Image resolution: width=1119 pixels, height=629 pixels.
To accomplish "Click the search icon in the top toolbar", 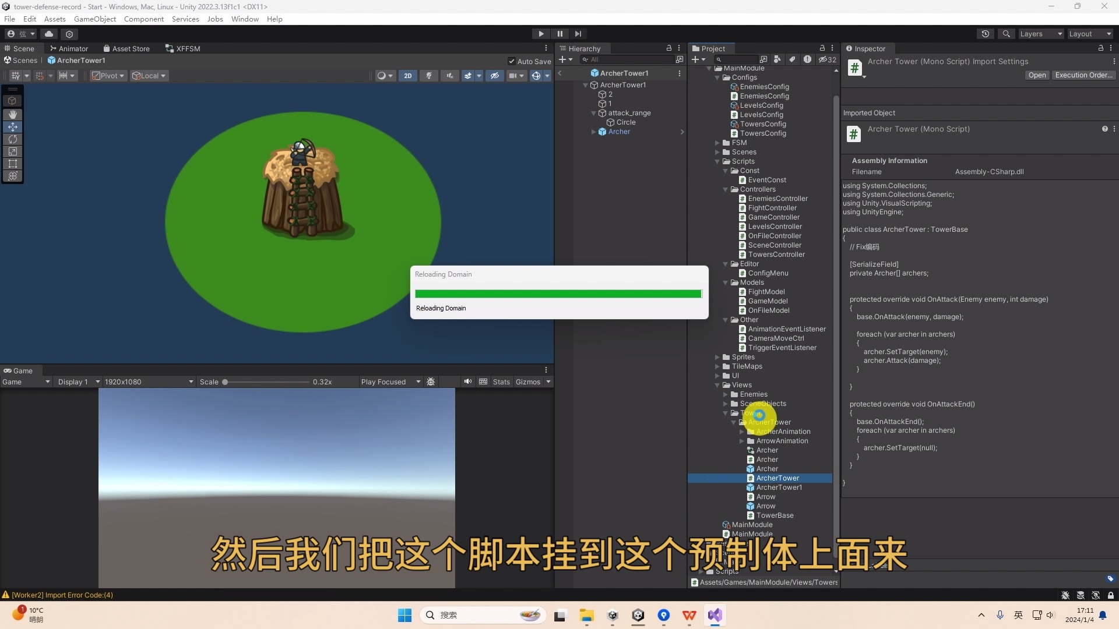I will tap(1007, 33).
